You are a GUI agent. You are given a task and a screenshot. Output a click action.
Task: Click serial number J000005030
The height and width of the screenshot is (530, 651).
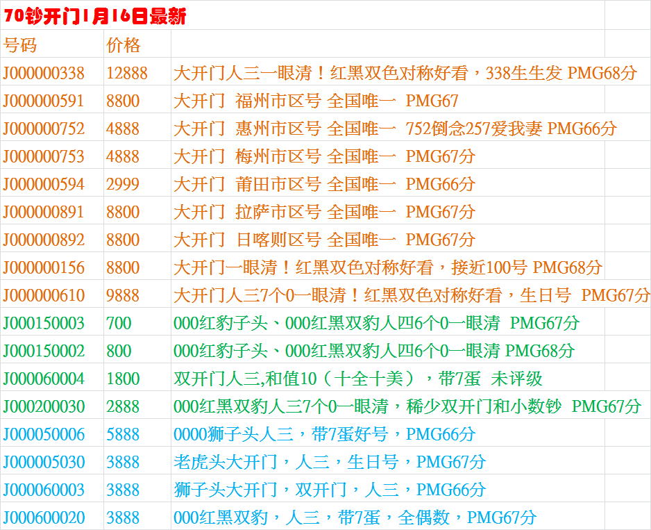click(44, 463)
